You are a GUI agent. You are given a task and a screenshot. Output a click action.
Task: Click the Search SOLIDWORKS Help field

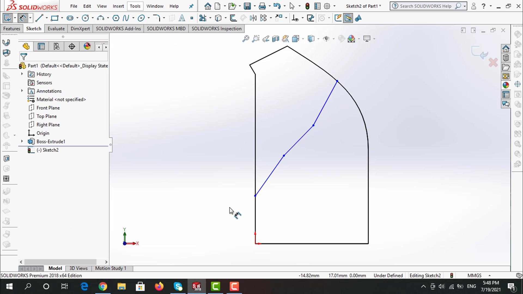(425, 6)
